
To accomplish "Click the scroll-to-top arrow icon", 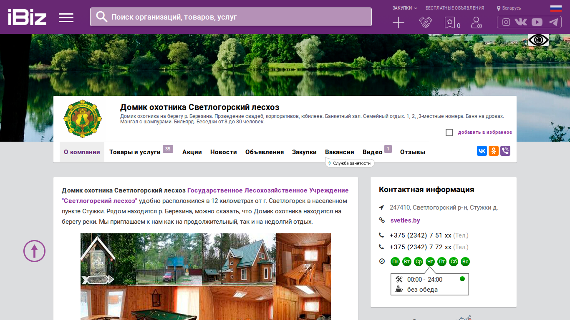I will (34, 251).
